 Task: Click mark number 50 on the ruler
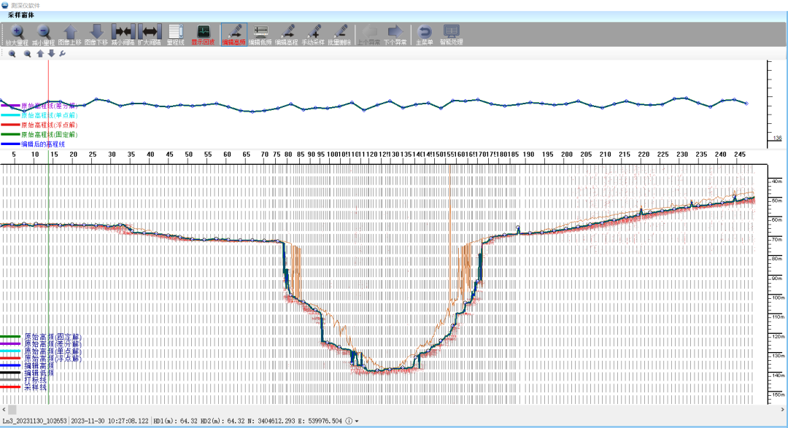click(x=188, y=155)
